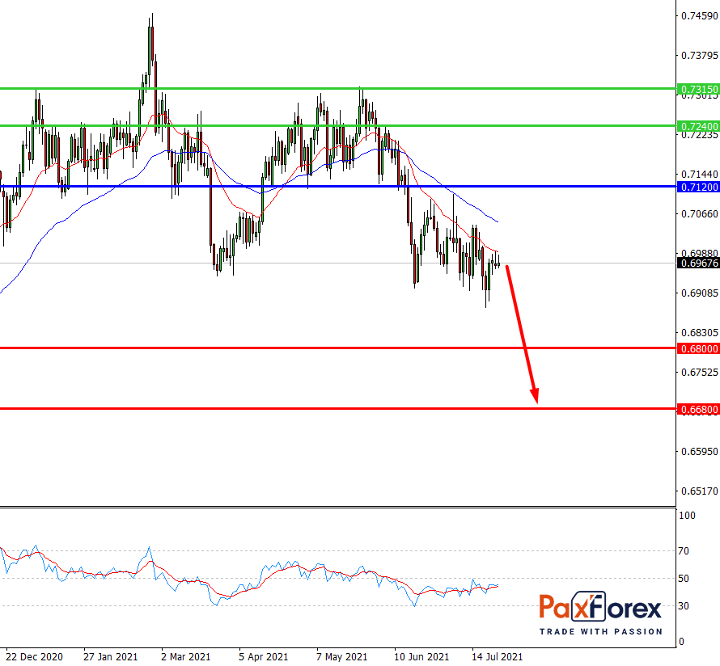Click the 0.65950 price axis value

pos(699,451)
